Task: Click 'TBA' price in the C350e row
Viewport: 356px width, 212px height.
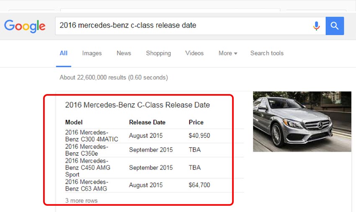Action: [195, 150]
